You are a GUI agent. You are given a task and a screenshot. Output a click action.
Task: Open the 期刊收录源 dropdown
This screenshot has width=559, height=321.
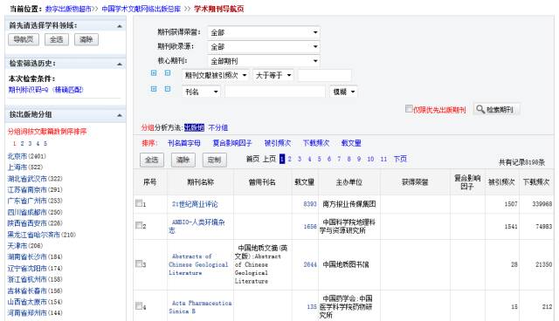click(264, 46)
